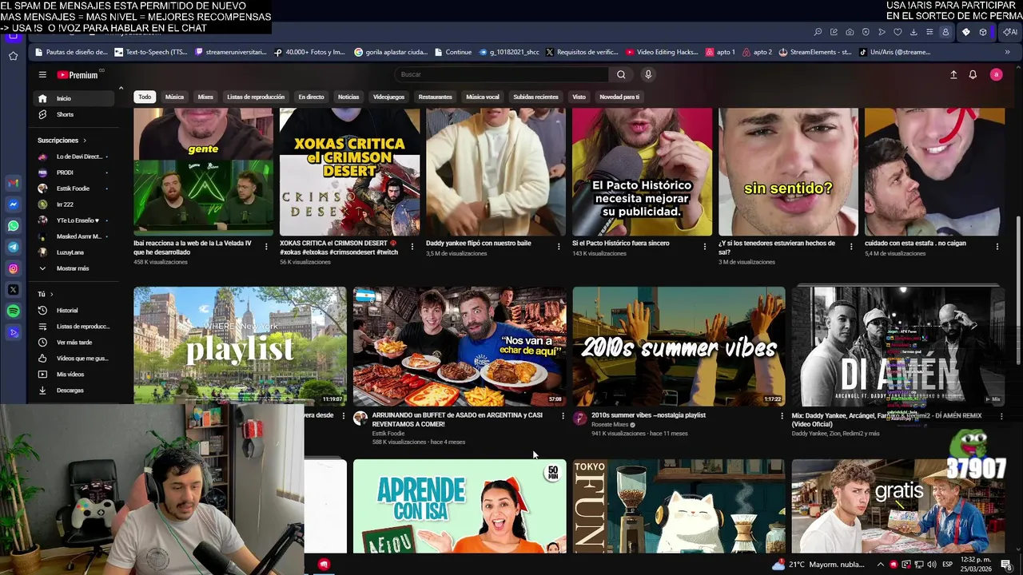Open the taskbar weather widget
Image resolution: width=1023 pixels, height=575 pixels.
click(x=818, y=565)
